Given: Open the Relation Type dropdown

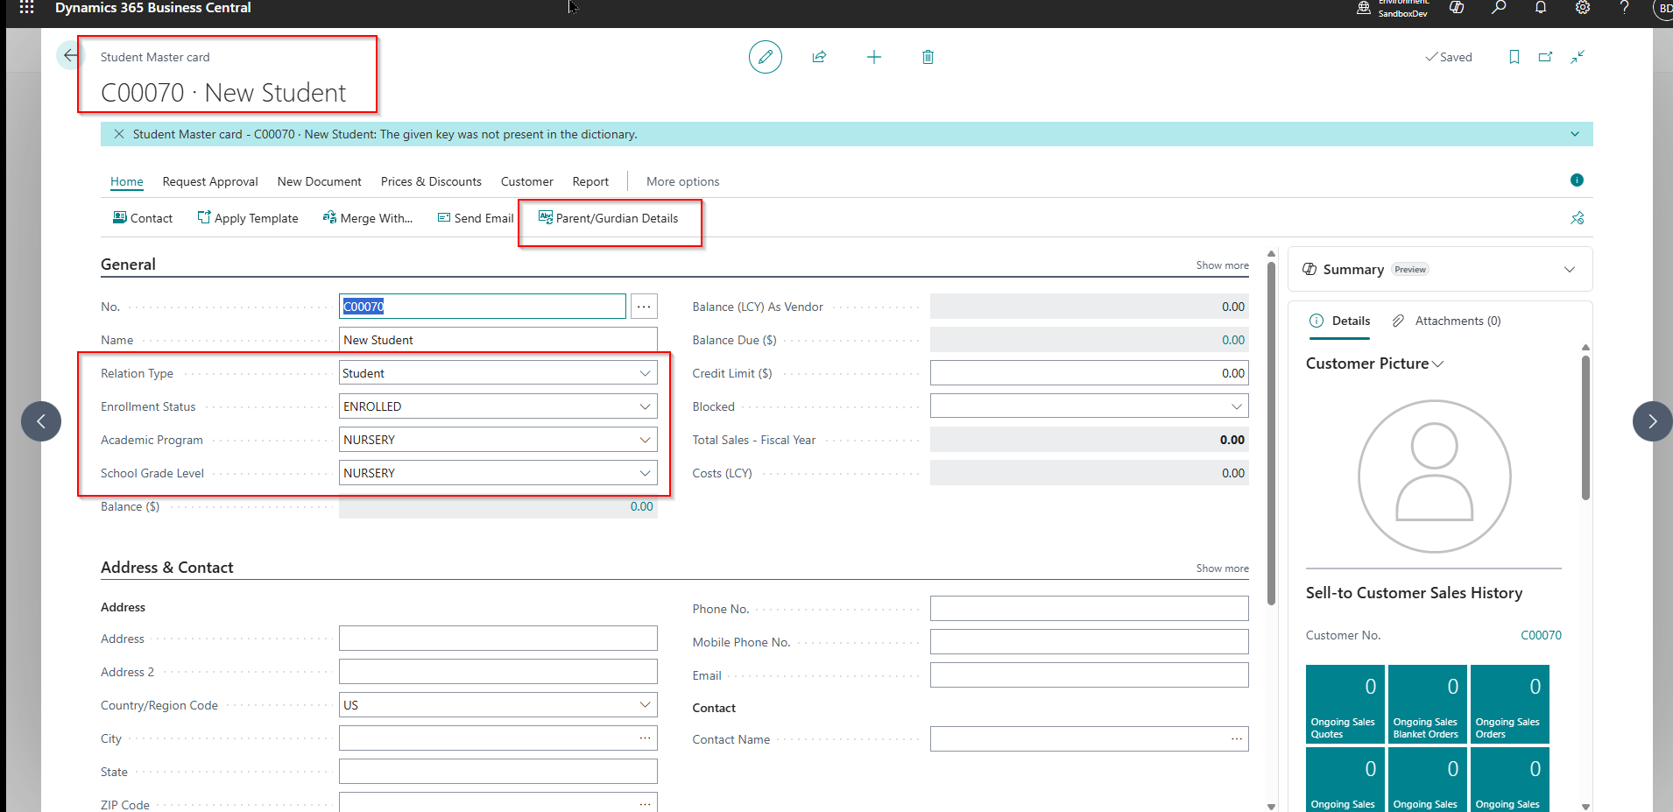Looking at the screenshot, I should click(x=645, y=373).
